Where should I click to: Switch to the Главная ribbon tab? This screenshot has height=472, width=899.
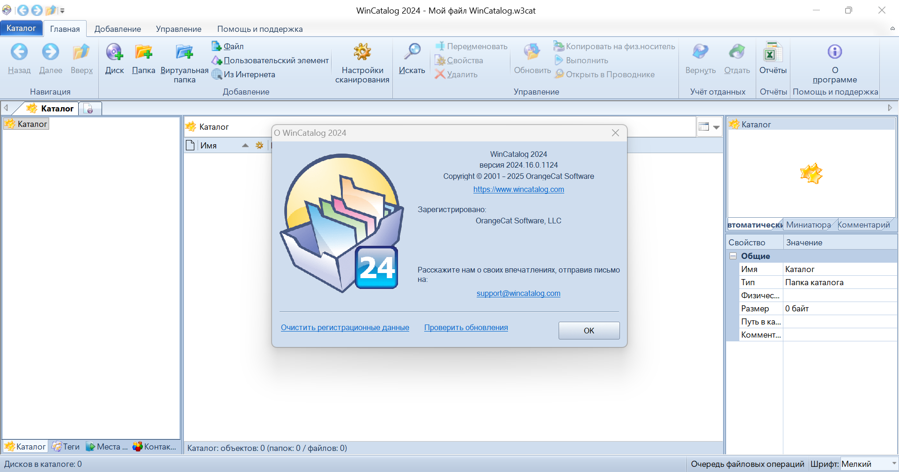pos(65,29)
